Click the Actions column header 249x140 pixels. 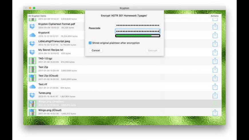click(215, 16)
